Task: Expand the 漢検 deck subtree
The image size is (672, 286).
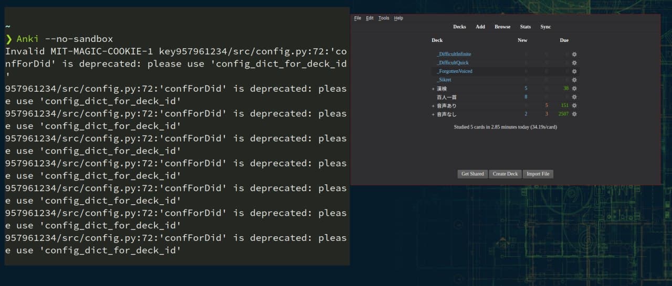Action: tap(433, 89)
